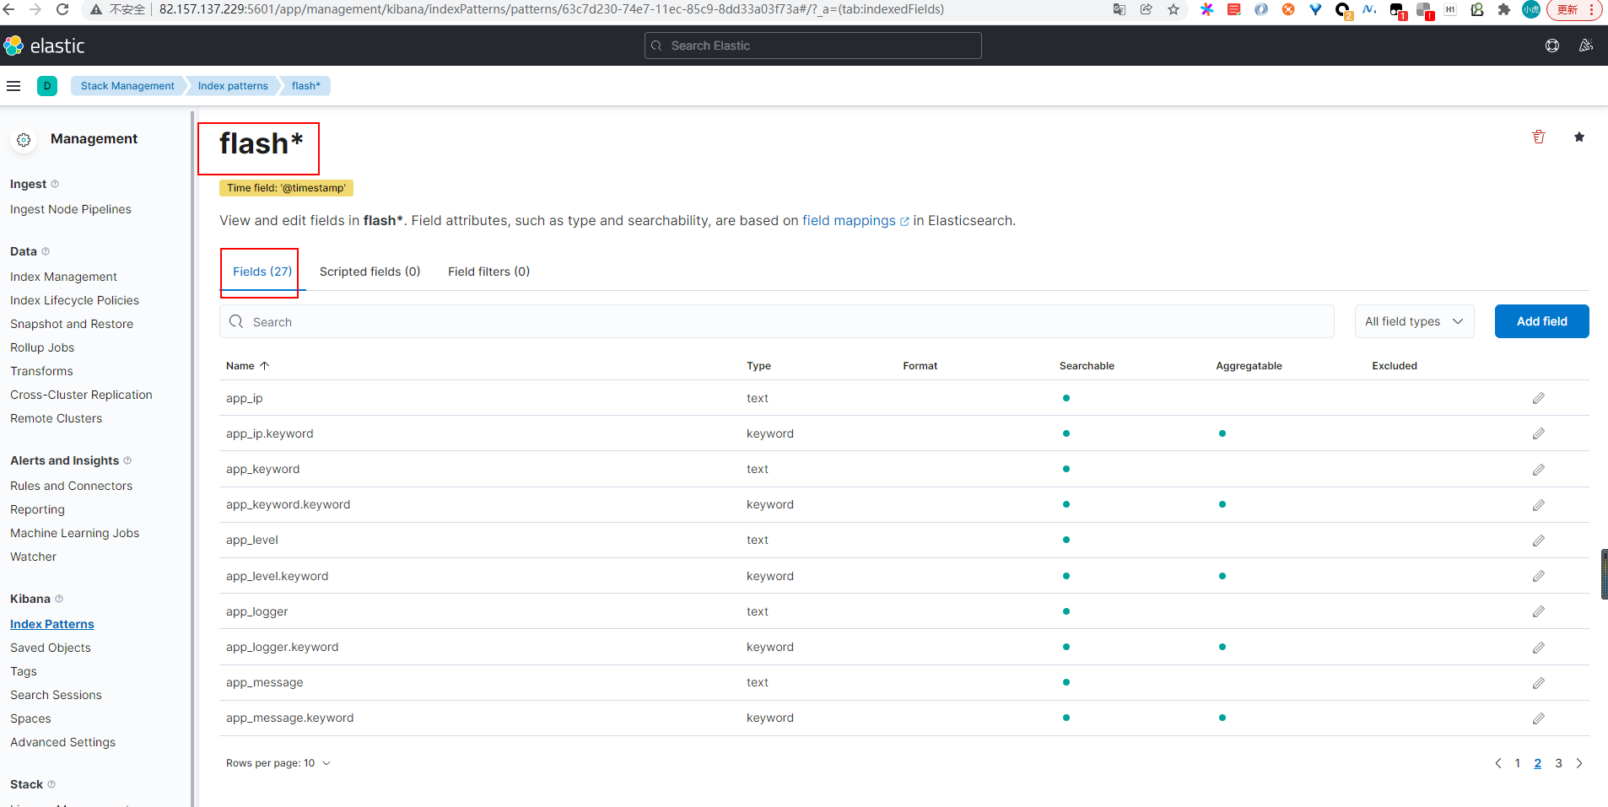Edit the app_level.keyword field
Screen dimensions: 1608x807
1539,576
